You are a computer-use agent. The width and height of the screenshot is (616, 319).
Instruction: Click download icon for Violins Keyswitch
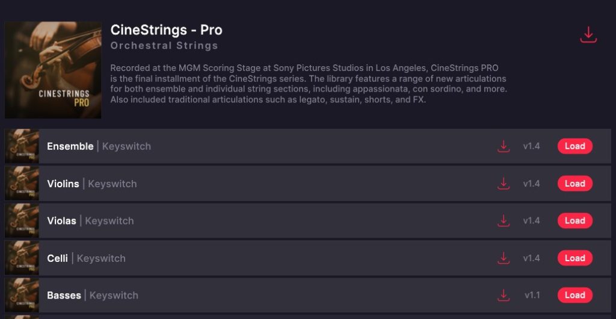[504, 184]
